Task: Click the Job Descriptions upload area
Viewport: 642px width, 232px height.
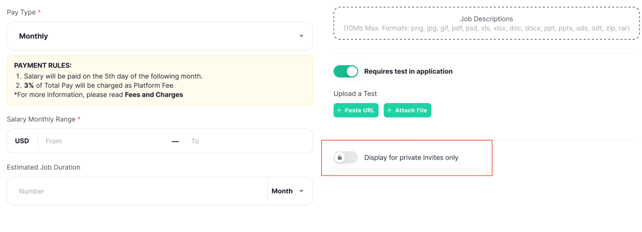Action: (x=486, y=23)
